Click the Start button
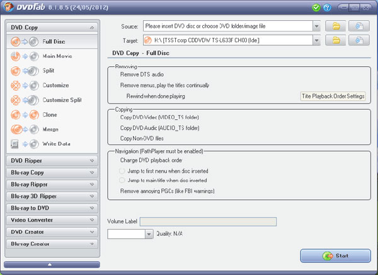 [335, 255]
